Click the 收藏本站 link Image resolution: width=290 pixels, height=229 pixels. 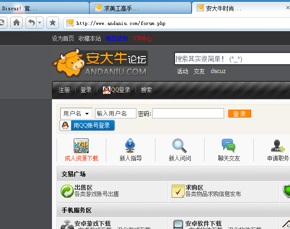90,38
